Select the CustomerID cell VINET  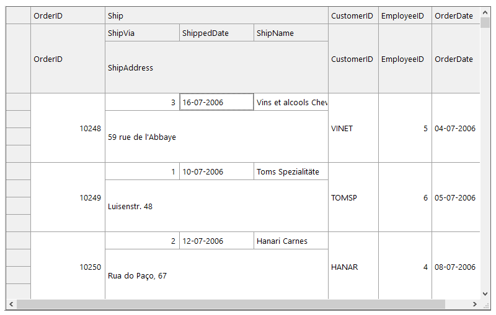point(353,128)
